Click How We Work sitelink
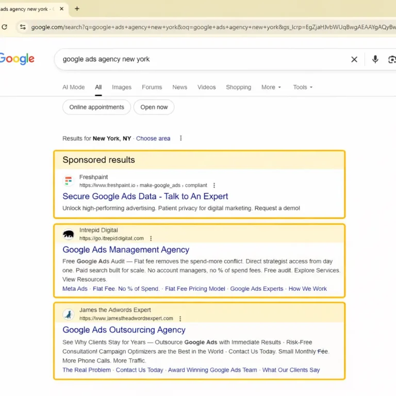396x396 pixels. tap(308, 289)
